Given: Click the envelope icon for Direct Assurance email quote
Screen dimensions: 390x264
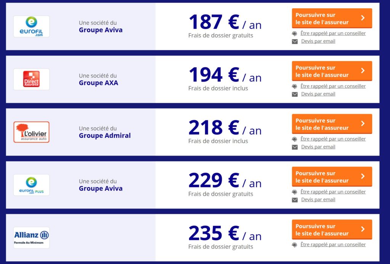Looking at the screenshot, I should click(294, 94).
